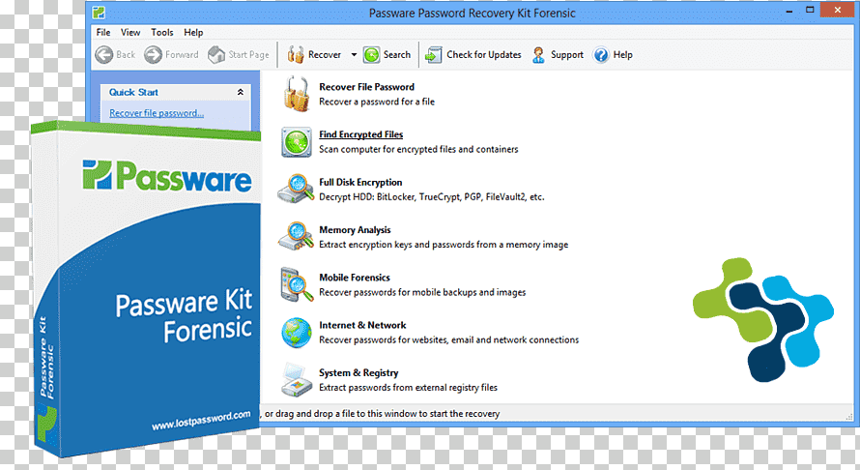
Task: Collapse the Quick Start panel chevron
Action: (x=241, y=92)
